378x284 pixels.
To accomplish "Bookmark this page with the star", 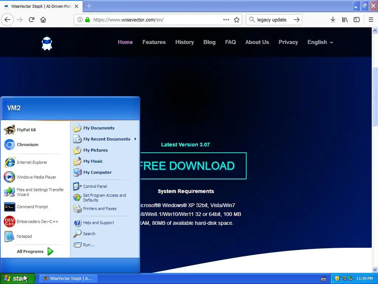I will coord(237,20).
